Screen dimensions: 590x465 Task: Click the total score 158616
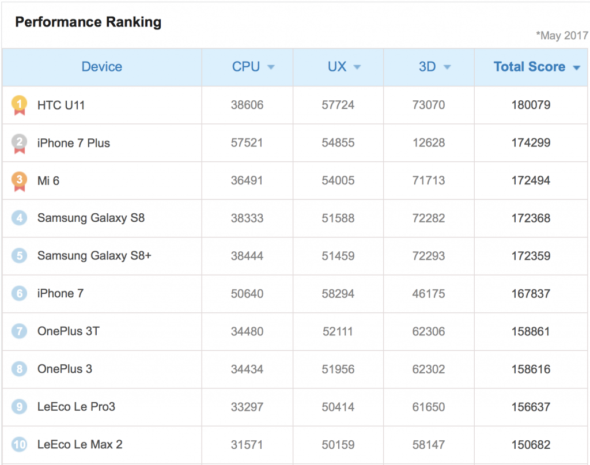coord(531,369)
